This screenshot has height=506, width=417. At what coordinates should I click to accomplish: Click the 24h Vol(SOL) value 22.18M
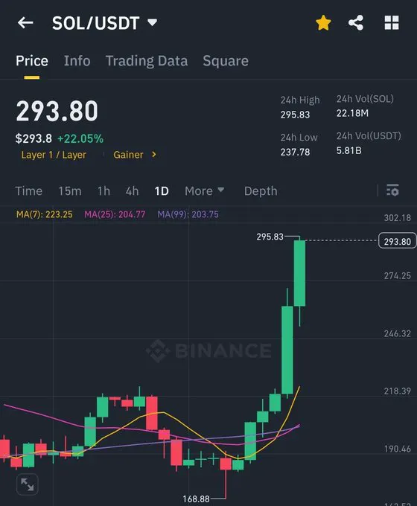point(352,113)
